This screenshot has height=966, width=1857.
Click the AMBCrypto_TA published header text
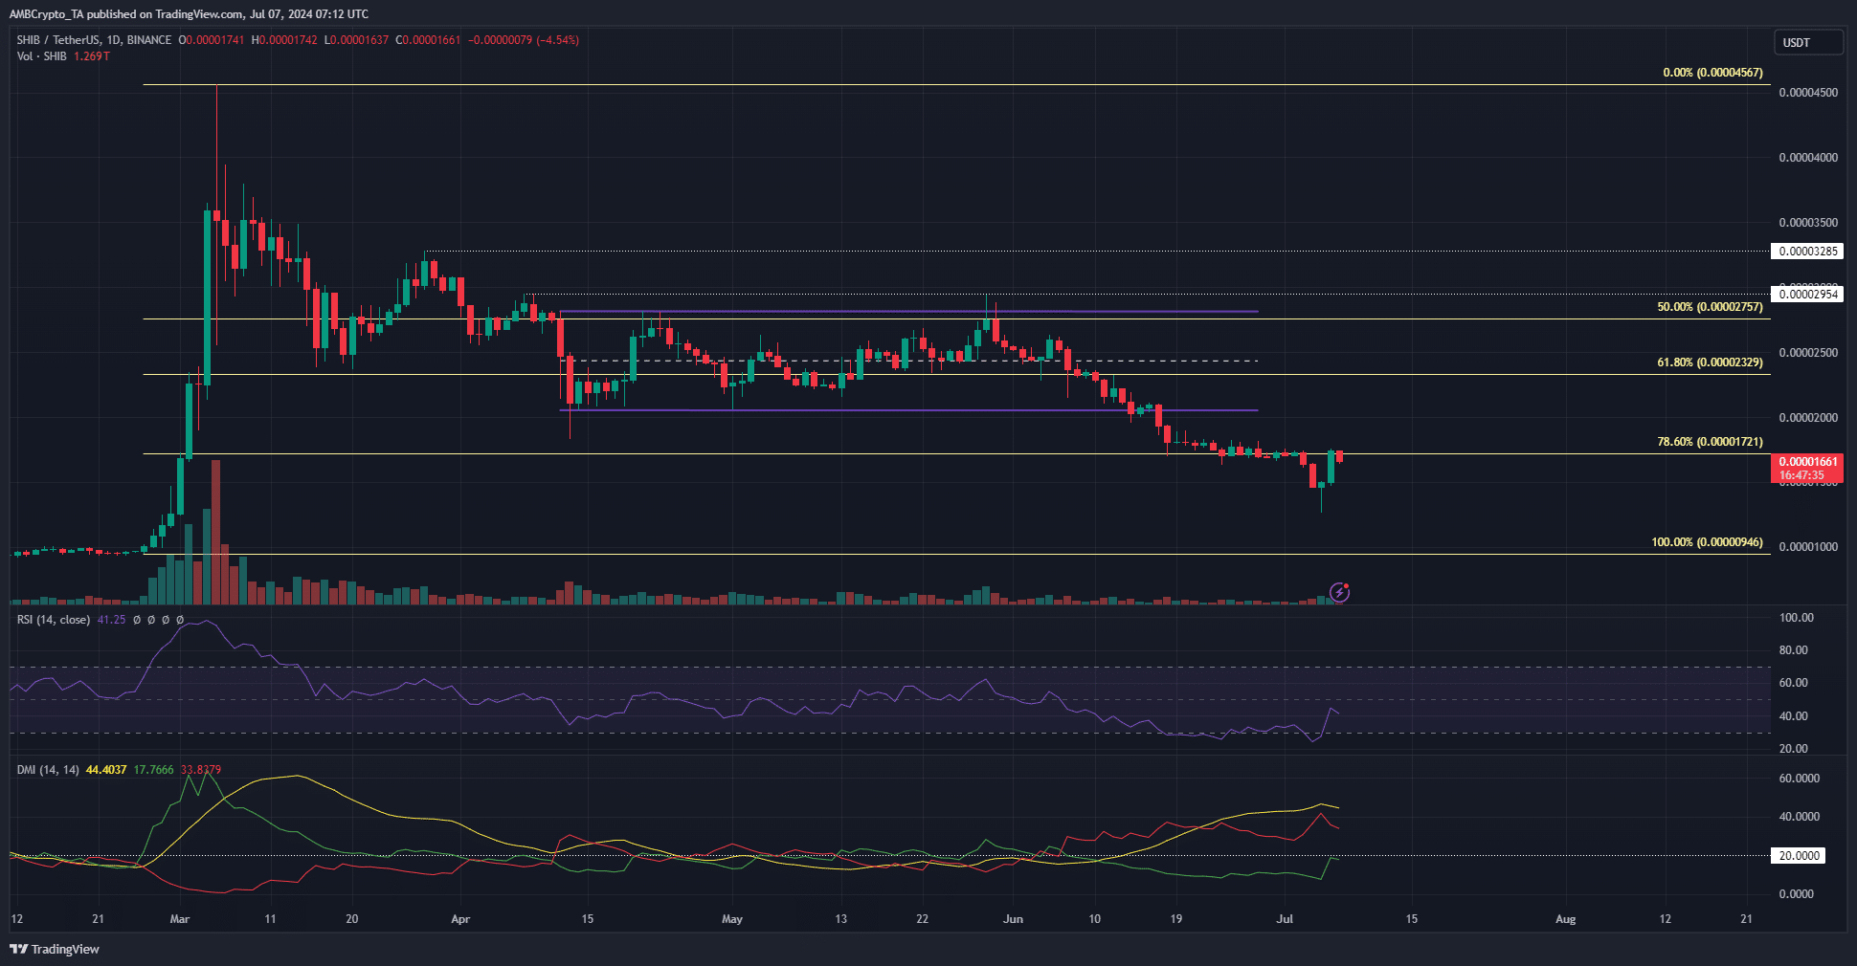pyautogui.click(x=189, y=14)
